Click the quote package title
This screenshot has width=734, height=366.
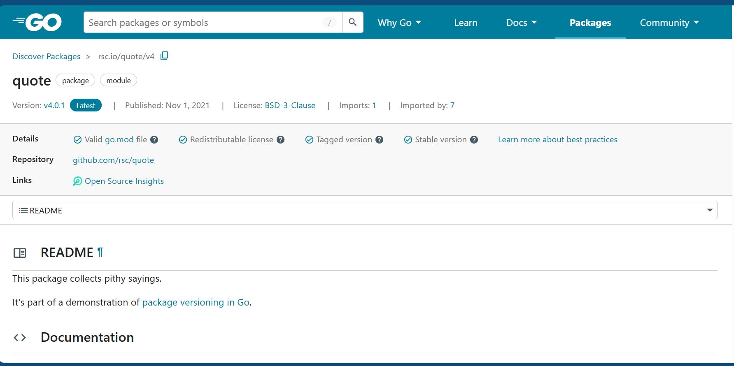32,81
